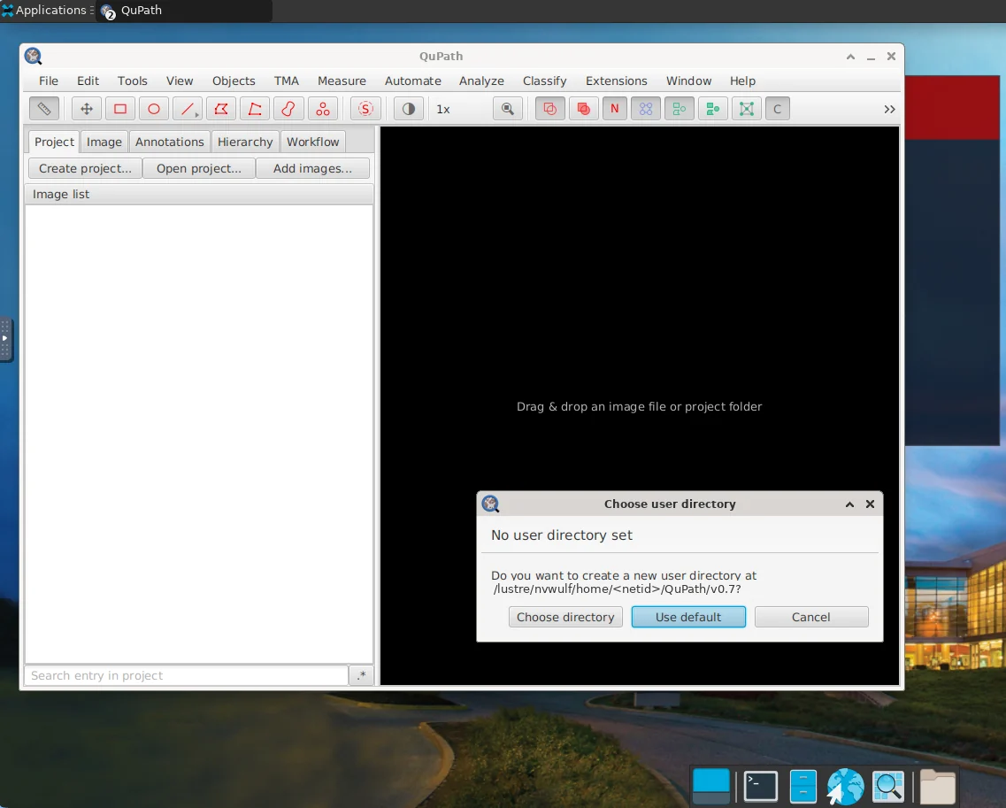Viewport: 1006px width, 808px height.
Task: Click QuPath entry in the top panel
Action: 183,11
